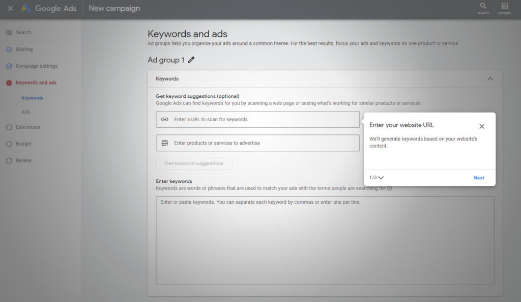This screenshot has width=521, height=302.
Task: Close the New campaign editor with X
Action: click(10, 8)
